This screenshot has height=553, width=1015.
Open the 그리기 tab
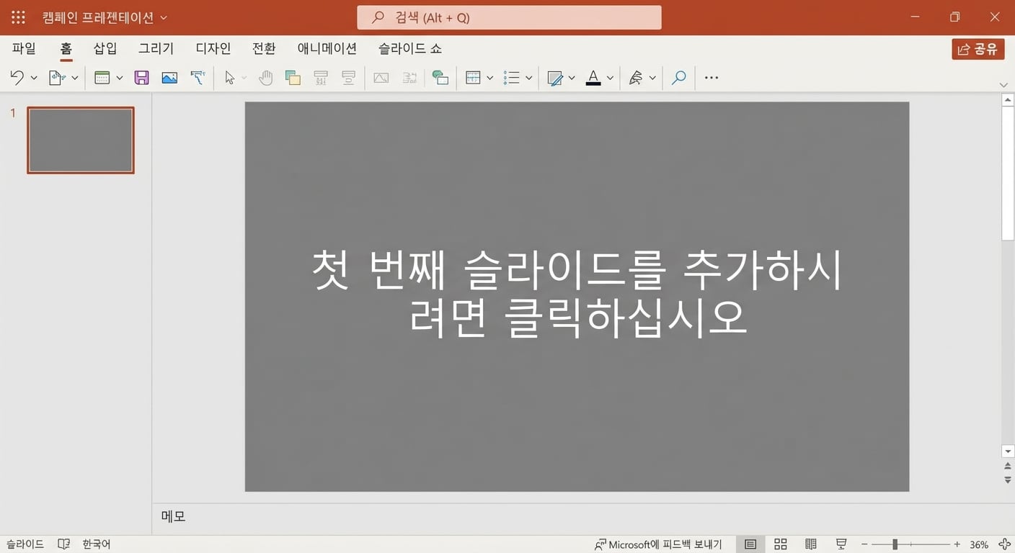click(156, 48)
